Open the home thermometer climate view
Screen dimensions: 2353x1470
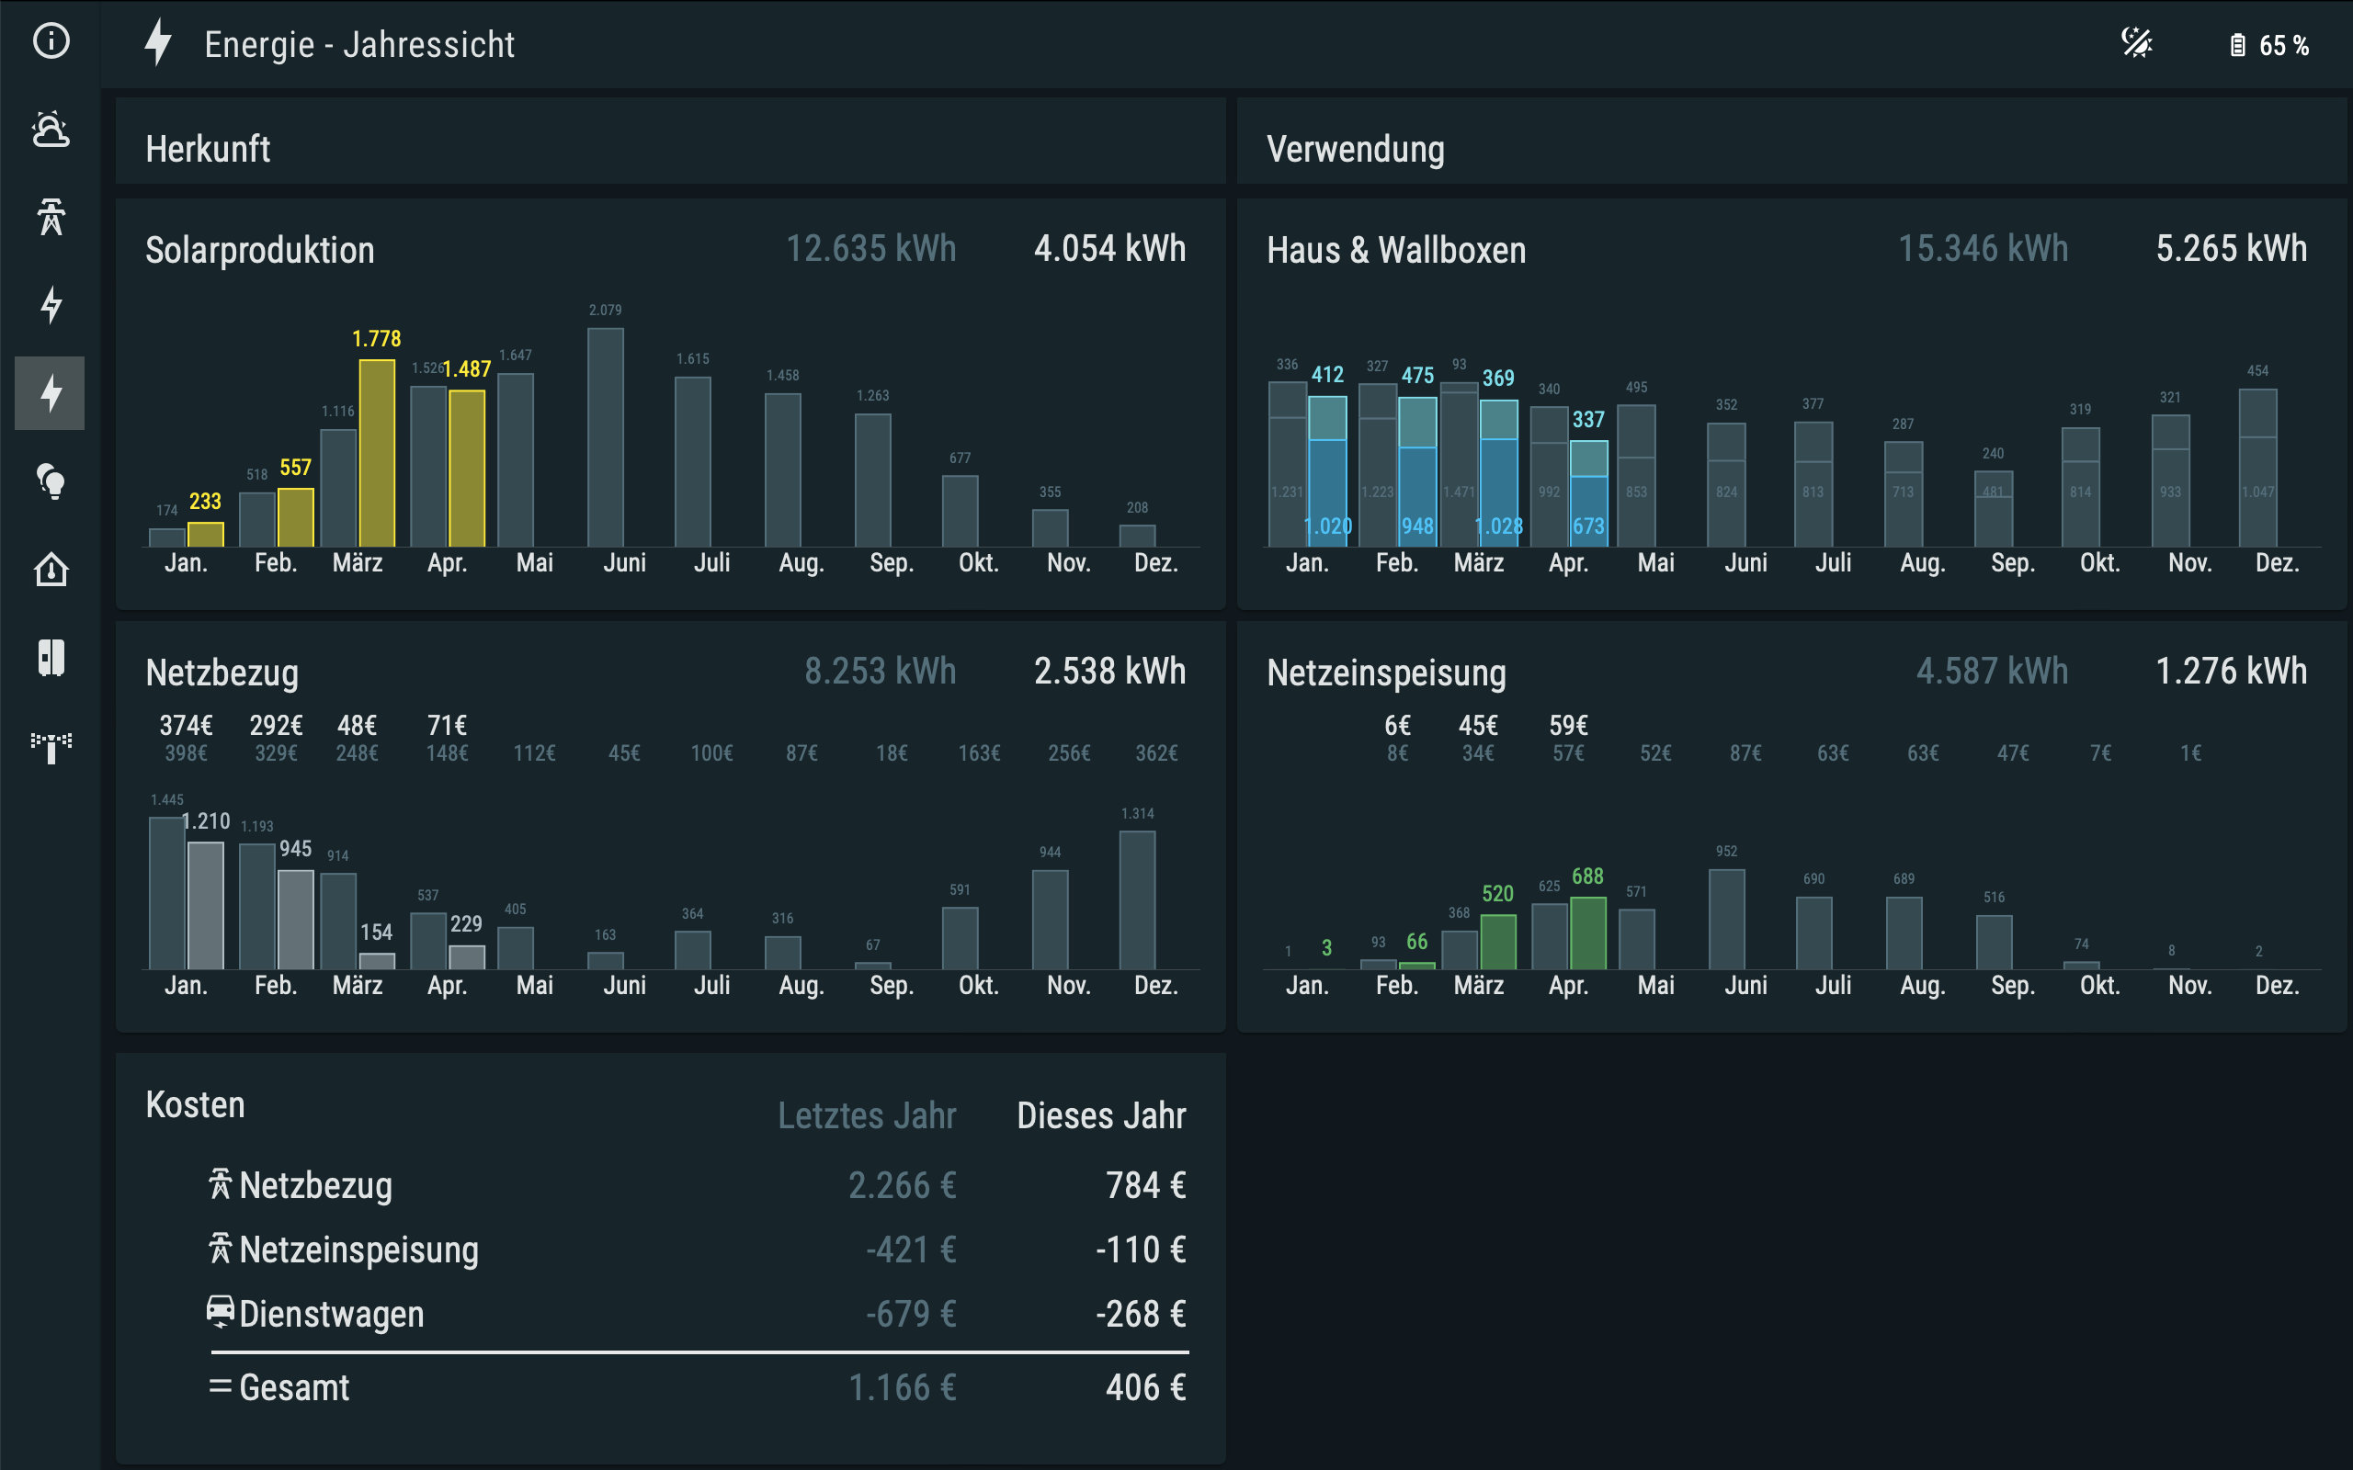pos(51,570)
